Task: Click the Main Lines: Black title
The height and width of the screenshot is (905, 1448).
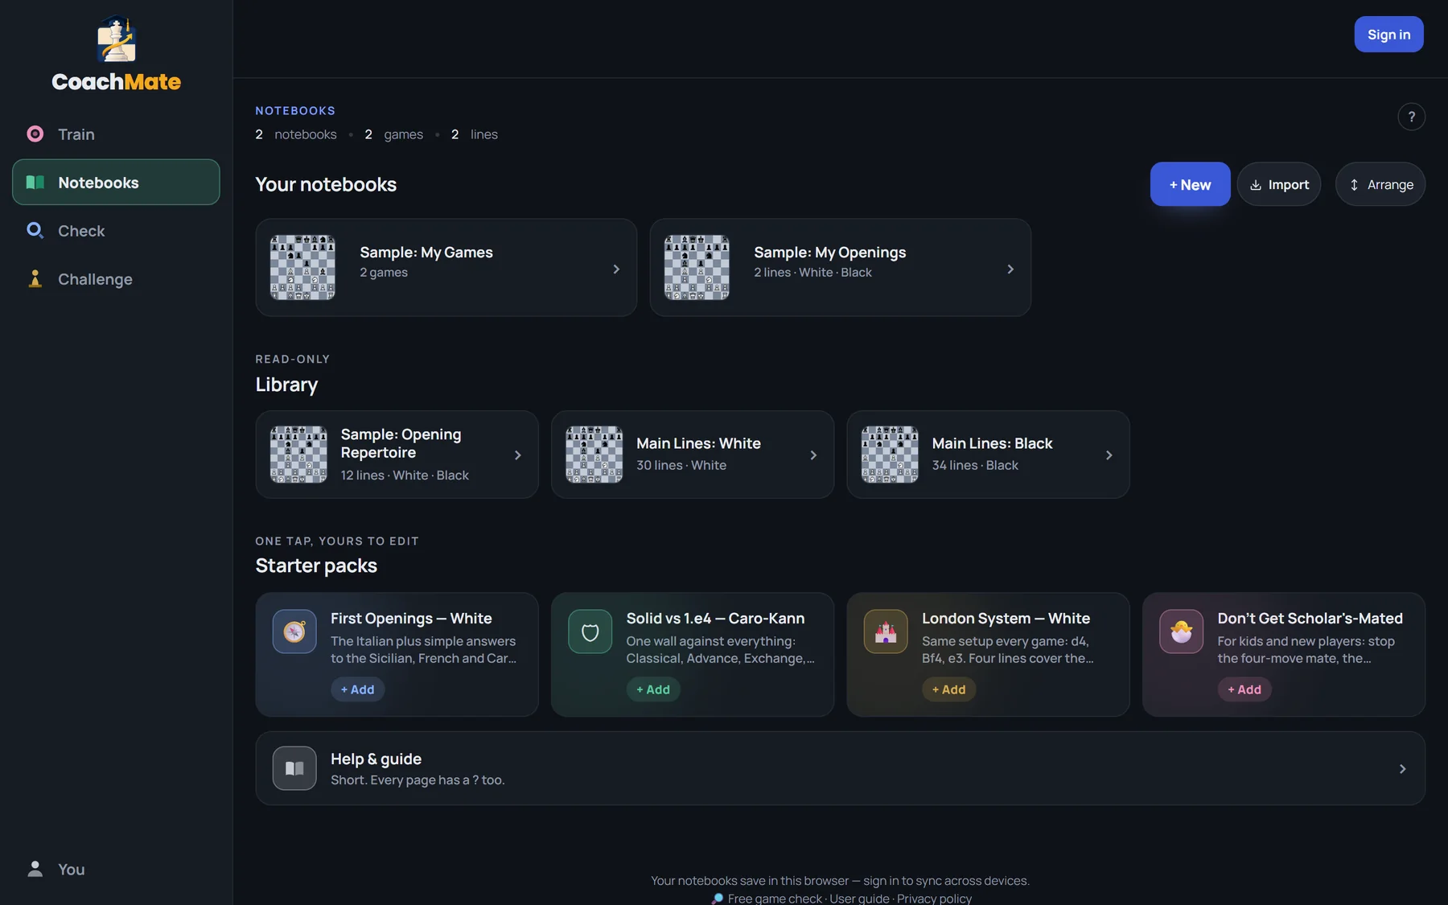Action: coord(992,443)
